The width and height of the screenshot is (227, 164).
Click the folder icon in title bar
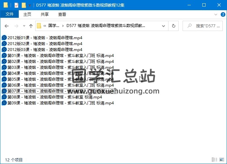point(6,5)
